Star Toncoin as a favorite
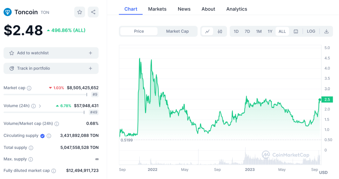The height and width of the screenshot is (179, 339). (x=79, y=12)
